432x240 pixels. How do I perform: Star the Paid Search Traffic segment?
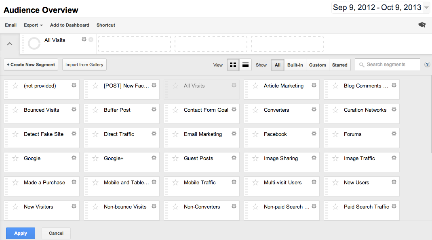335,206
